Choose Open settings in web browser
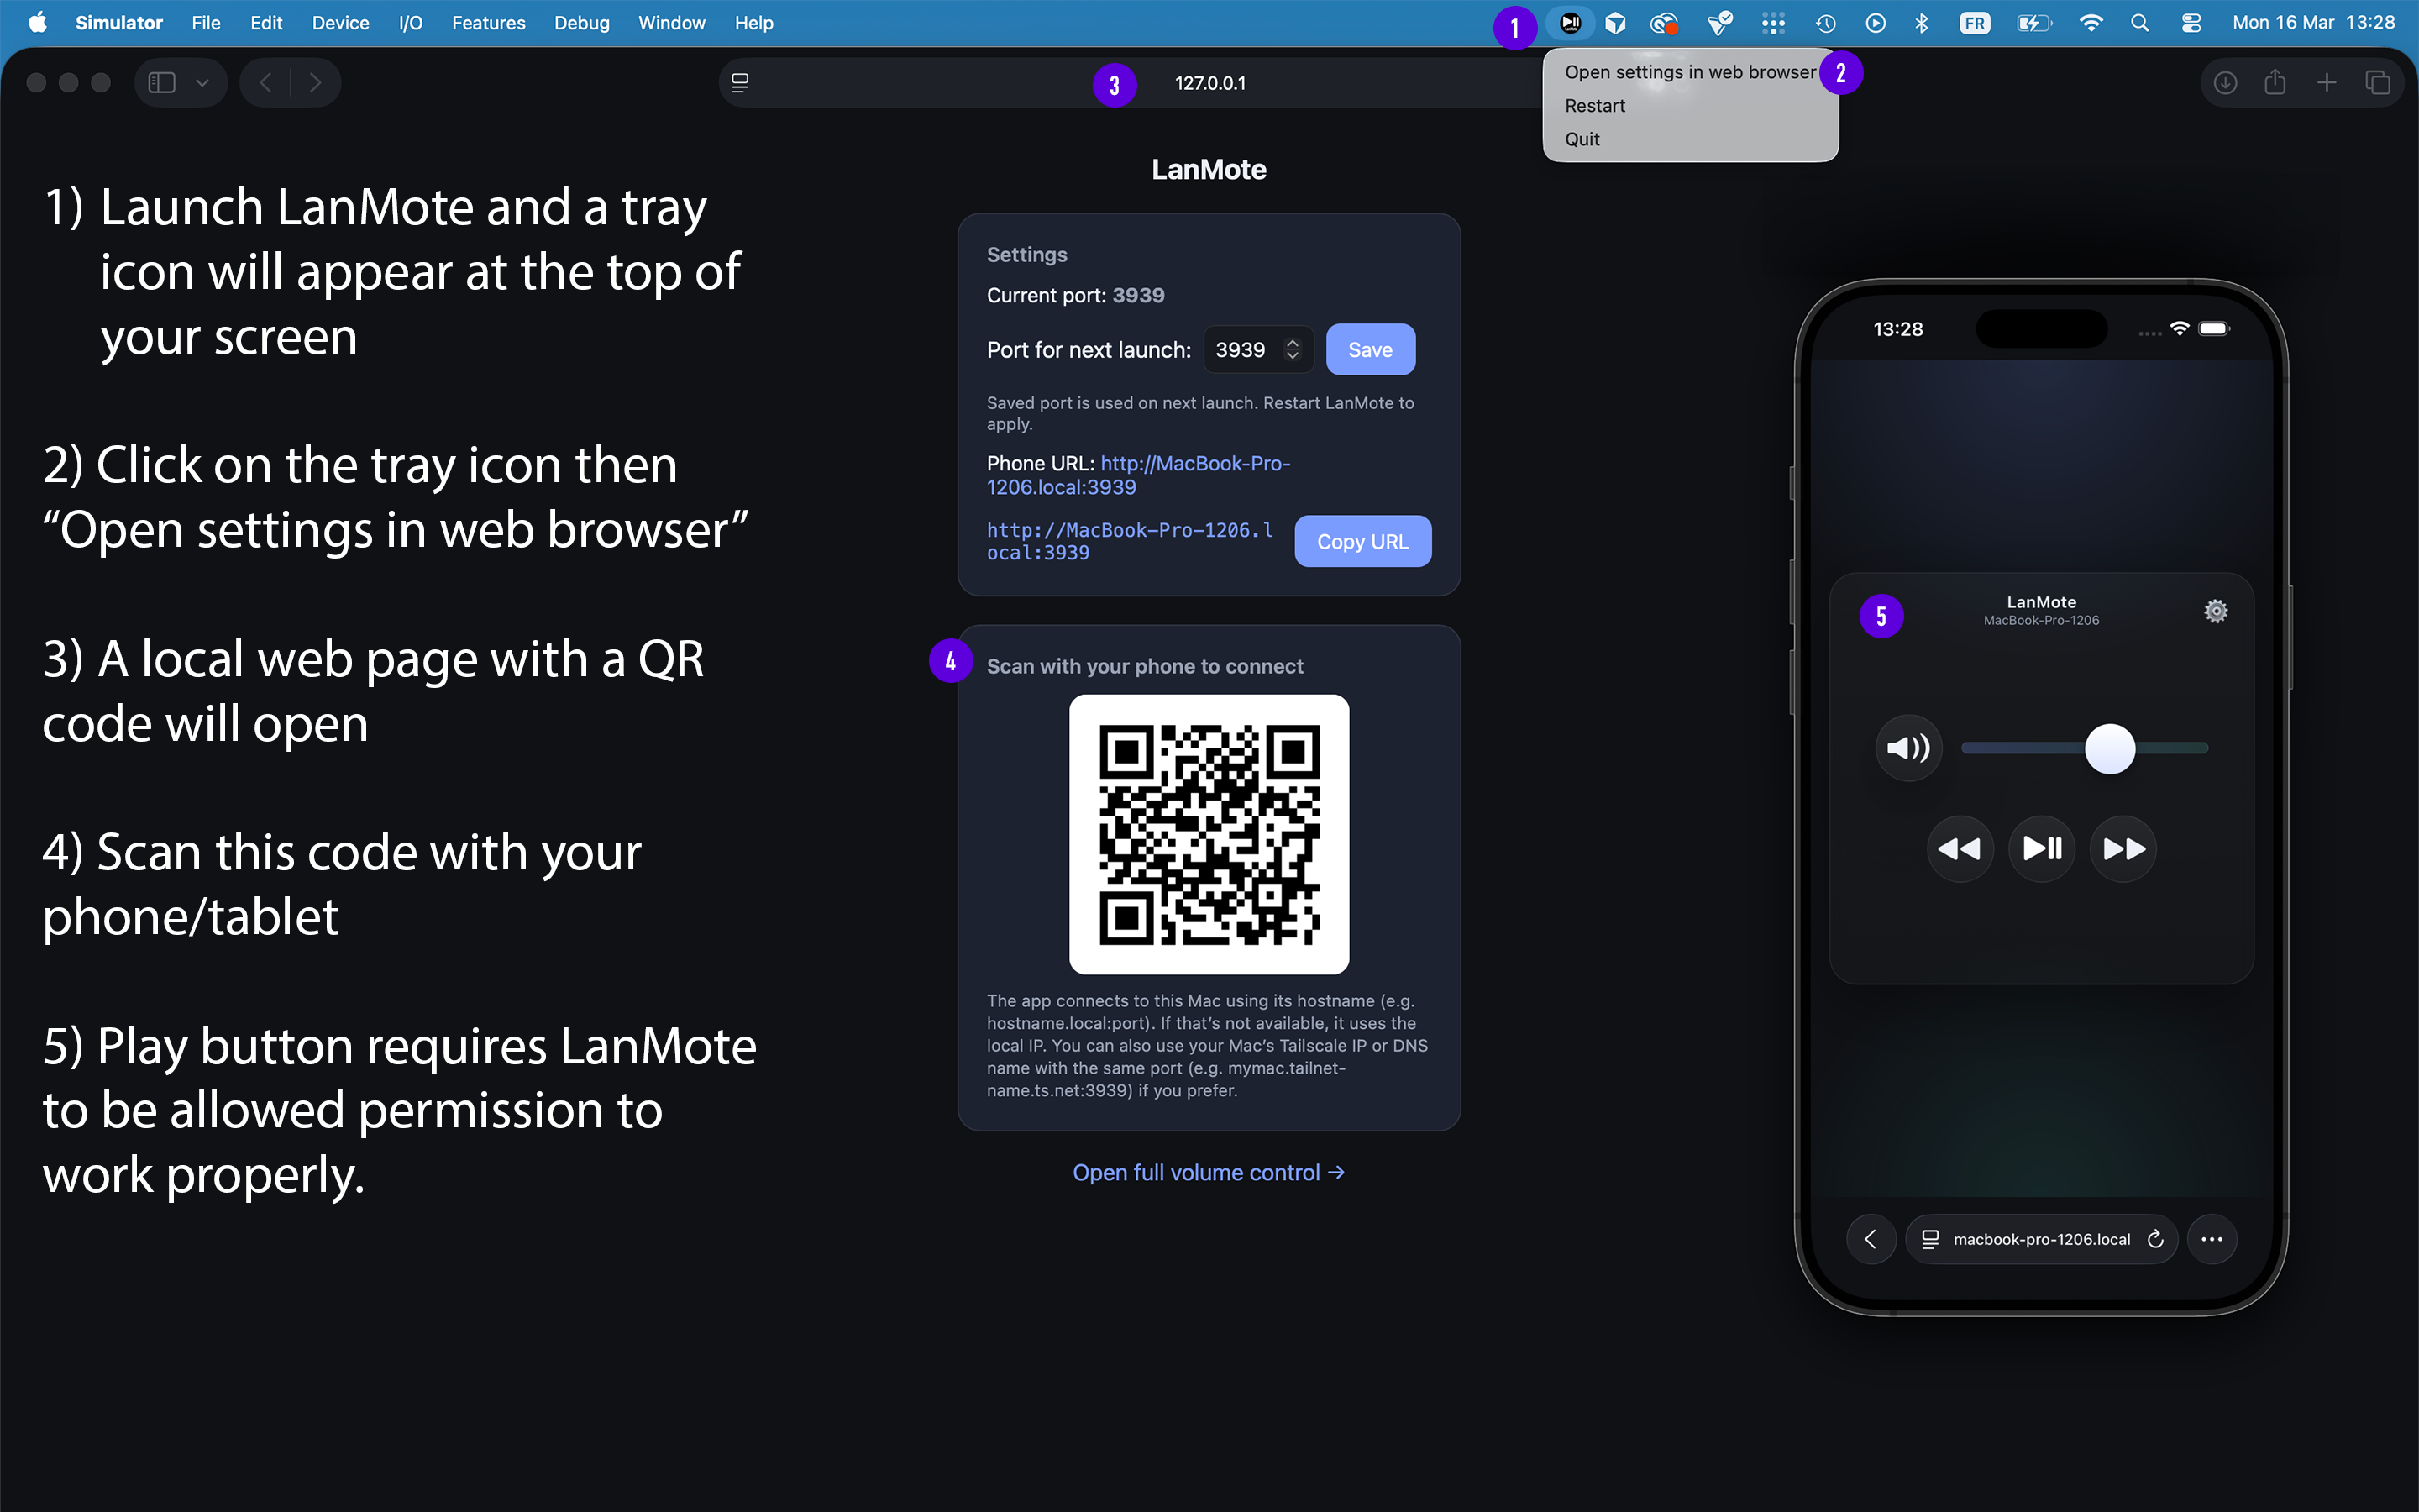This screenshot has height=1512, width=2419. [1689, 71]
